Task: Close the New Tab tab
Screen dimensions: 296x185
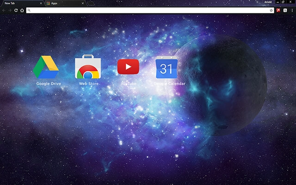Action: point(41,3)
